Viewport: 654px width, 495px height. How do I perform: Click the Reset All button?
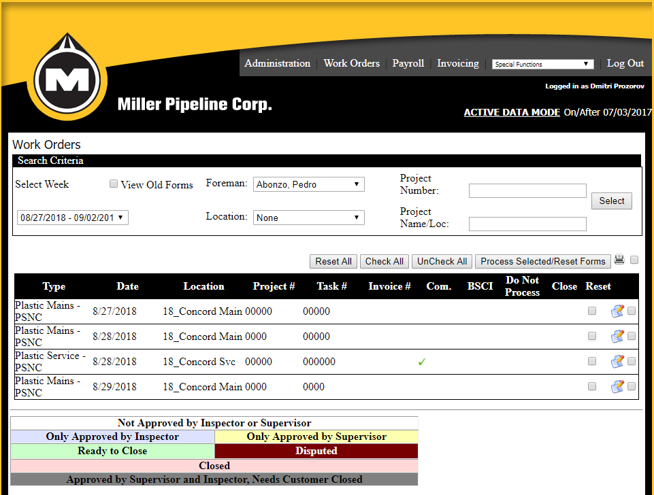(333, 261)
